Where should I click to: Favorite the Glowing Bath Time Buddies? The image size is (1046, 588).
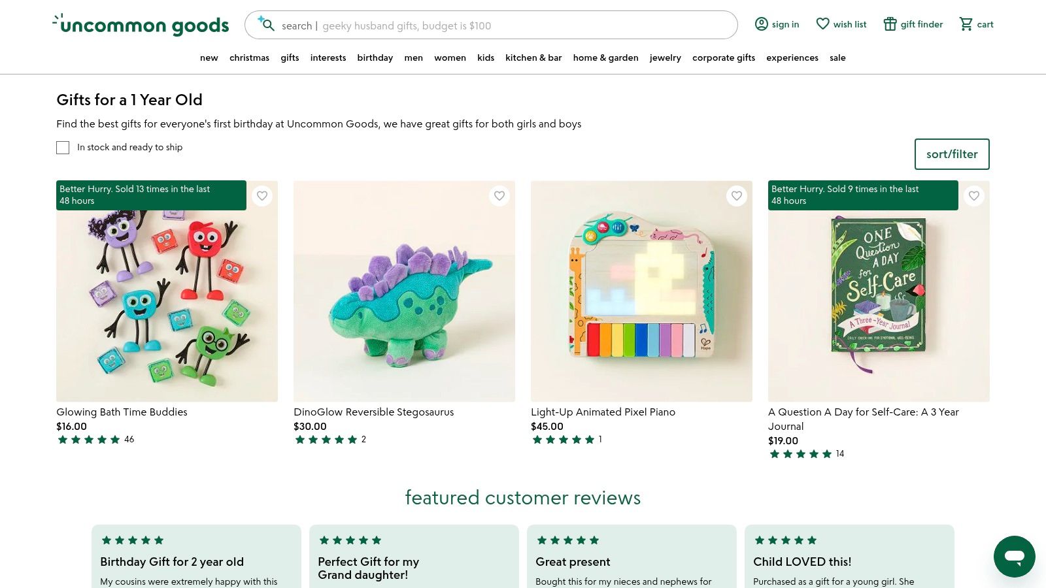point(262,196)
